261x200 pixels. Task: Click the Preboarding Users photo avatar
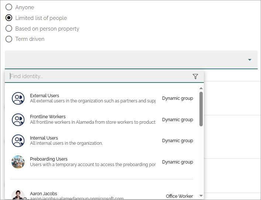[18, 162]
